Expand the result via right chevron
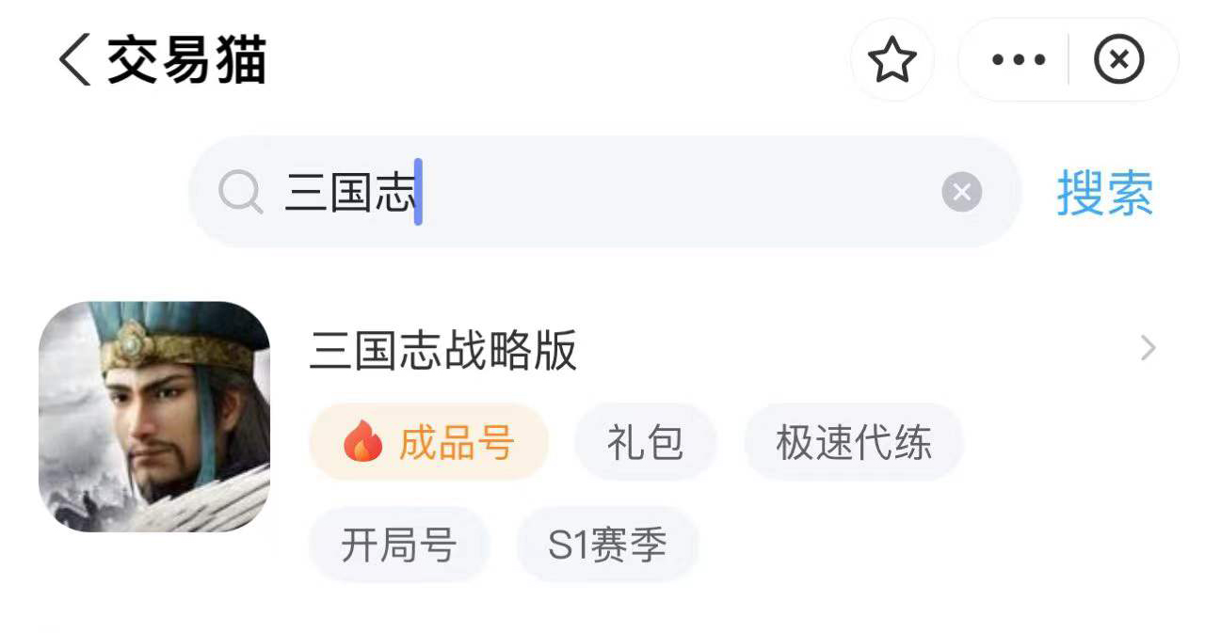This screenshot has width=1205, height=633. click(x=1148, y=349)
